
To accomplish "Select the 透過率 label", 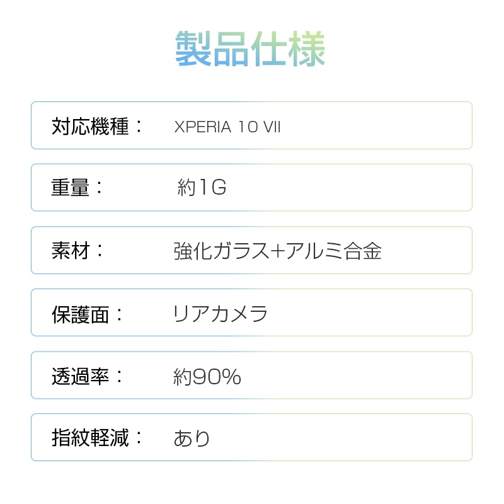I will click(x=81, y=375).
